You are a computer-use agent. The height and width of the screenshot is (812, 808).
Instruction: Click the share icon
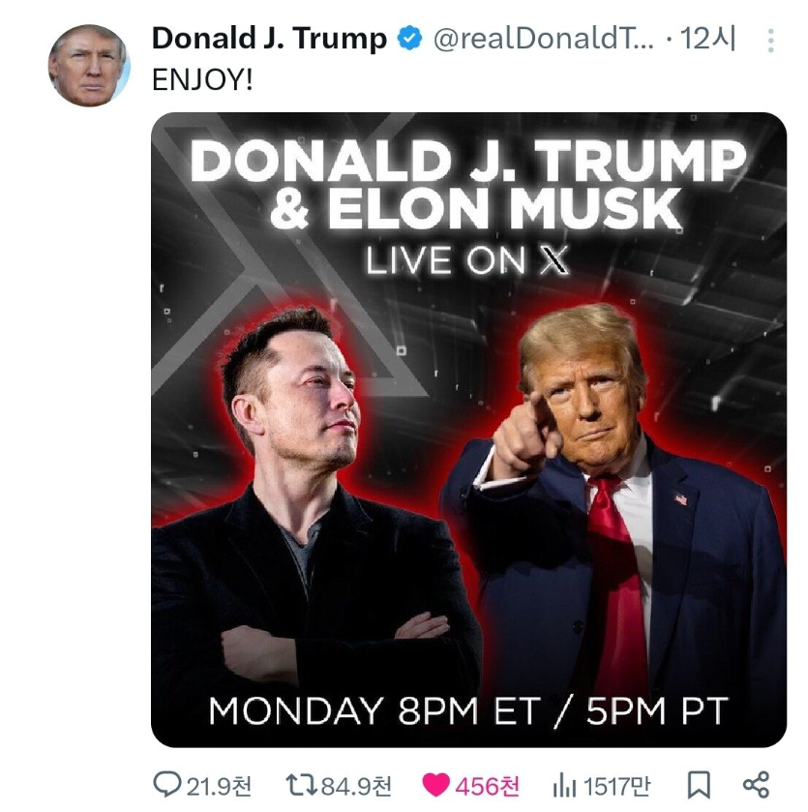[756, 784]
